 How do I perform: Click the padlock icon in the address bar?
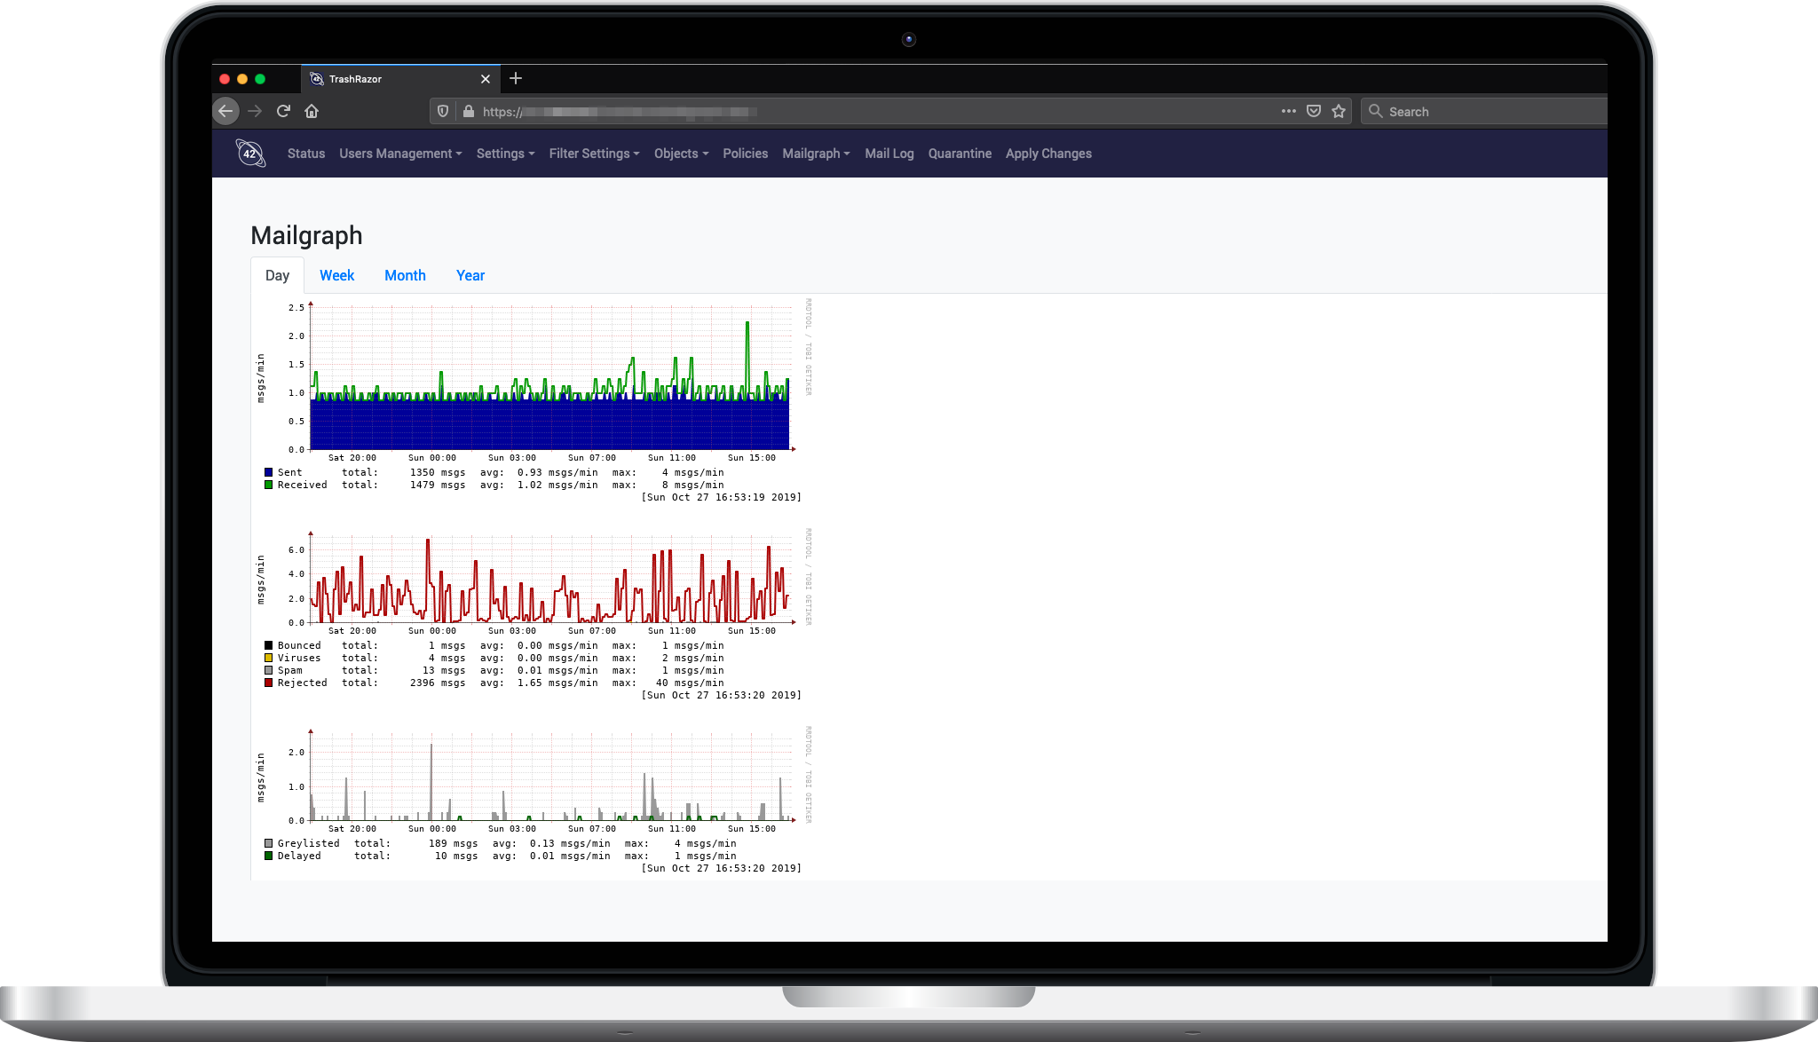point(468,111)
